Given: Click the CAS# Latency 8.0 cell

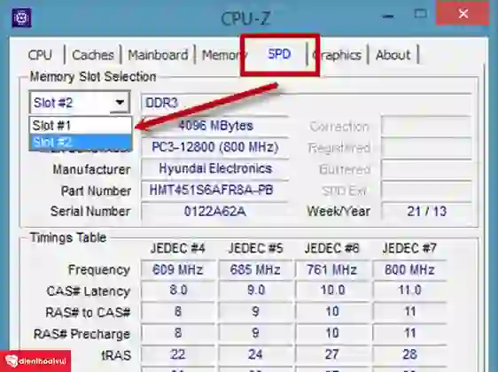Looking at the screenshot, I should [178, 291].
